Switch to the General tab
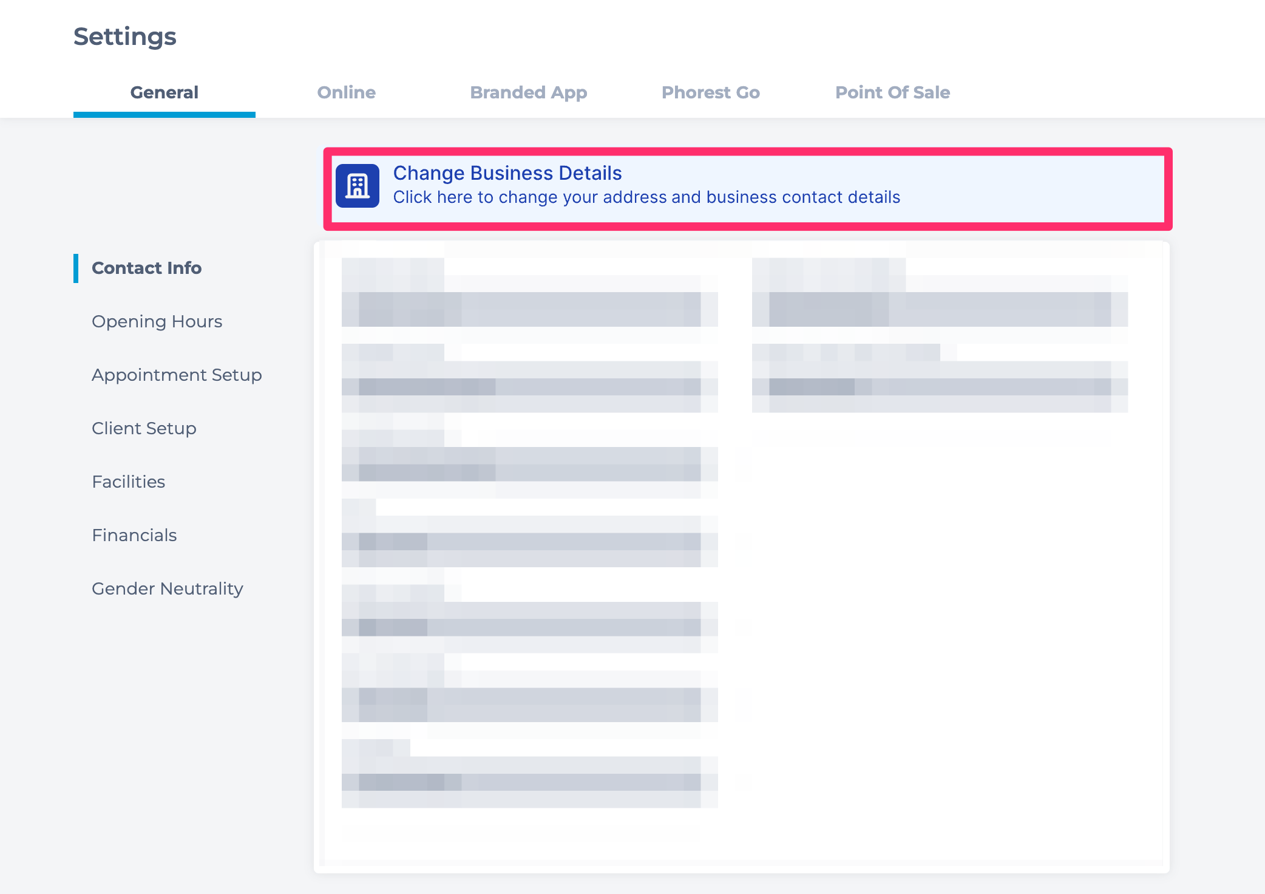 (164, 92)
